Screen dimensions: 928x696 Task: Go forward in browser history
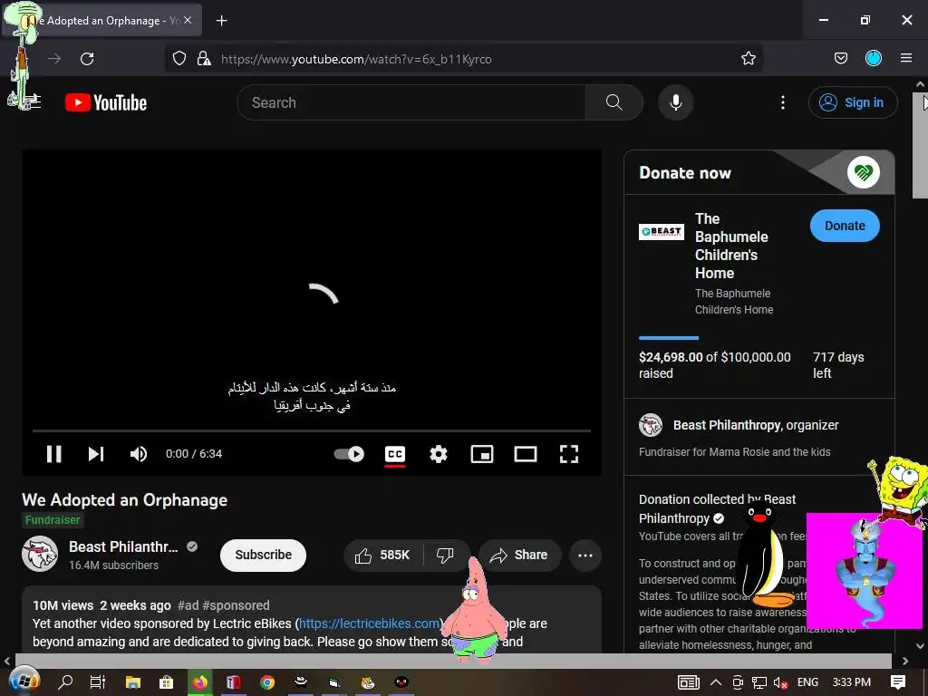tap(54, 59)
